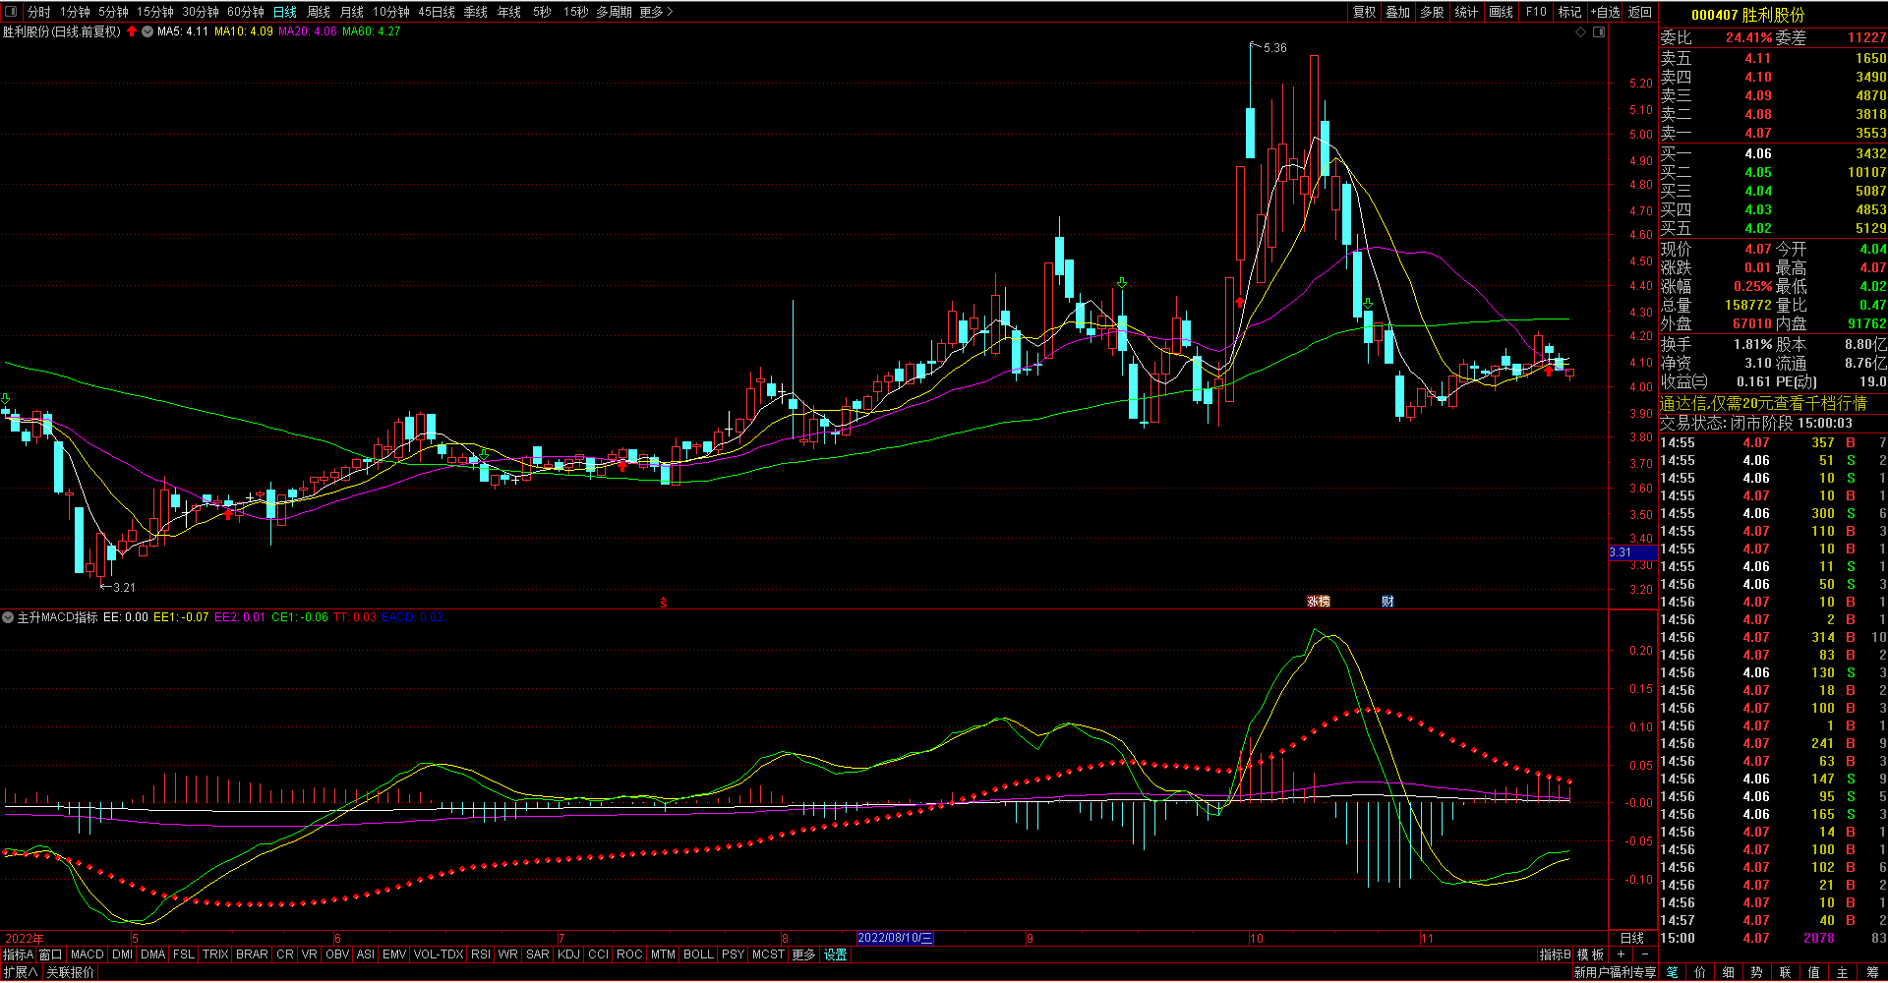Select the 筹 chip-distribution tab
This screenshot has width=1888, height=983.
[x=1871, y=972]
